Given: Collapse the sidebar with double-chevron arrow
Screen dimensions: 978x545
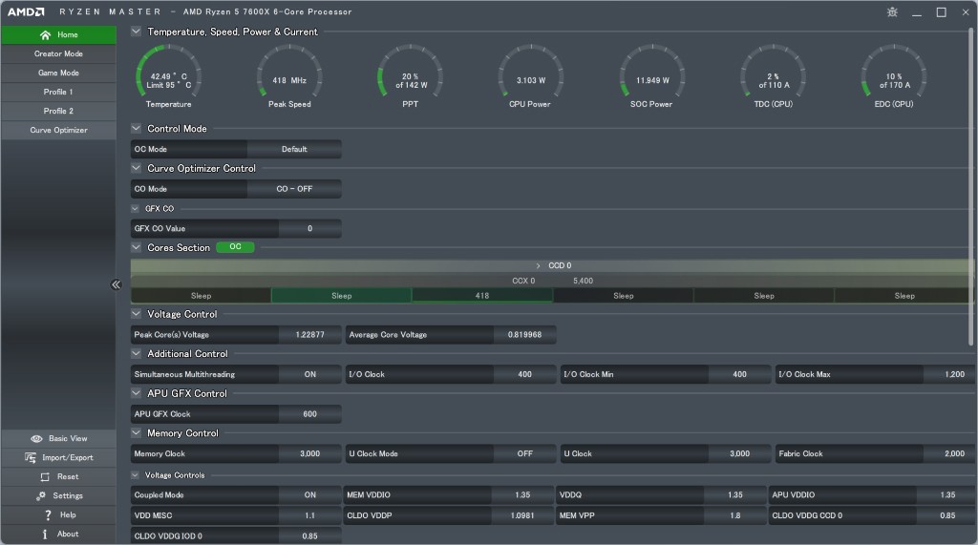Looking at the screenshot, I should coord(117,284).
